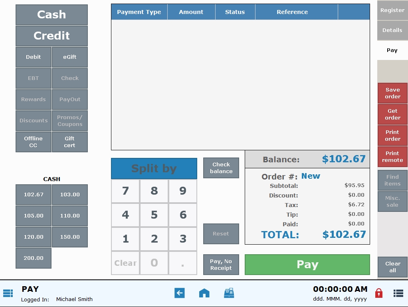Viewport: 408px width, 307px height.
Task: Tap keypad digit 5
Action: click(154, 215)
